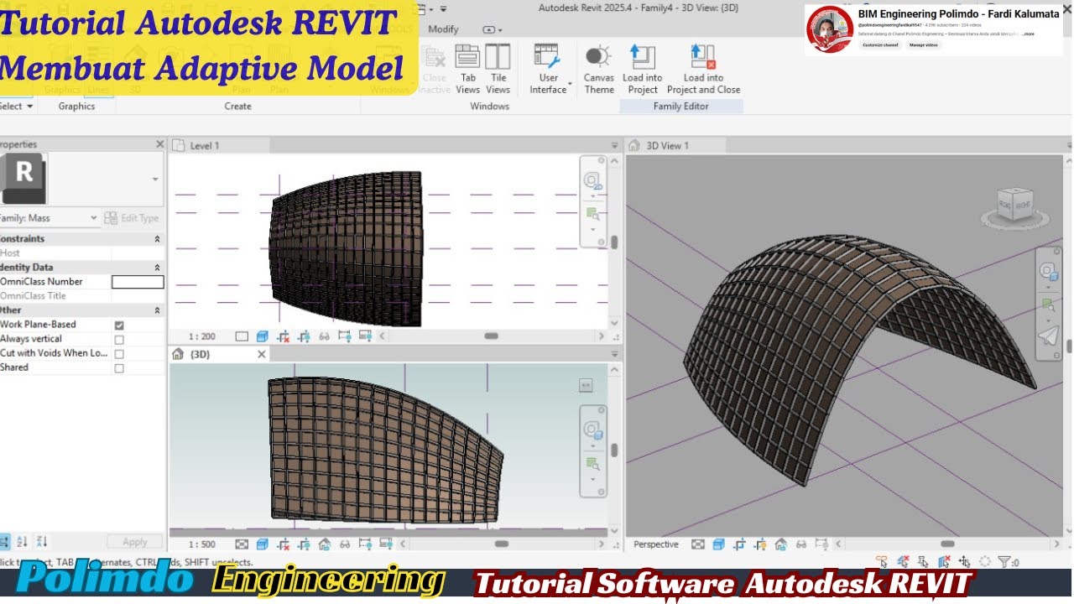1074x604 pixels.
Task: Toggle Level 1 crop region visibility
Action: click(x=304, y=336)
